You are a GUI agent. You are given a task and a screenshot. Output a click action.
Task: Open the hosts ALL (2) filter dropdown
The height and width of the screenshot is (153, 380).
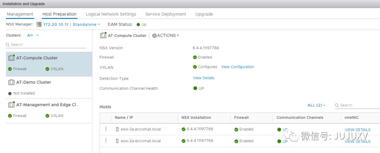pos(316,105)
